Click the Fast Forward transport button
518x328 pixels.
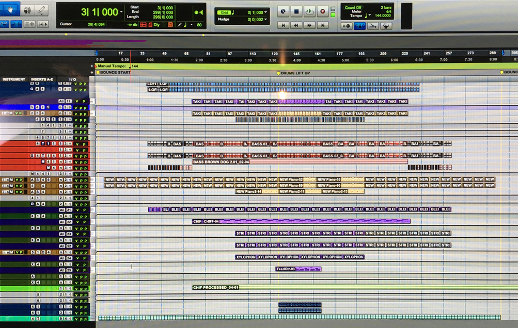[309, 25]
